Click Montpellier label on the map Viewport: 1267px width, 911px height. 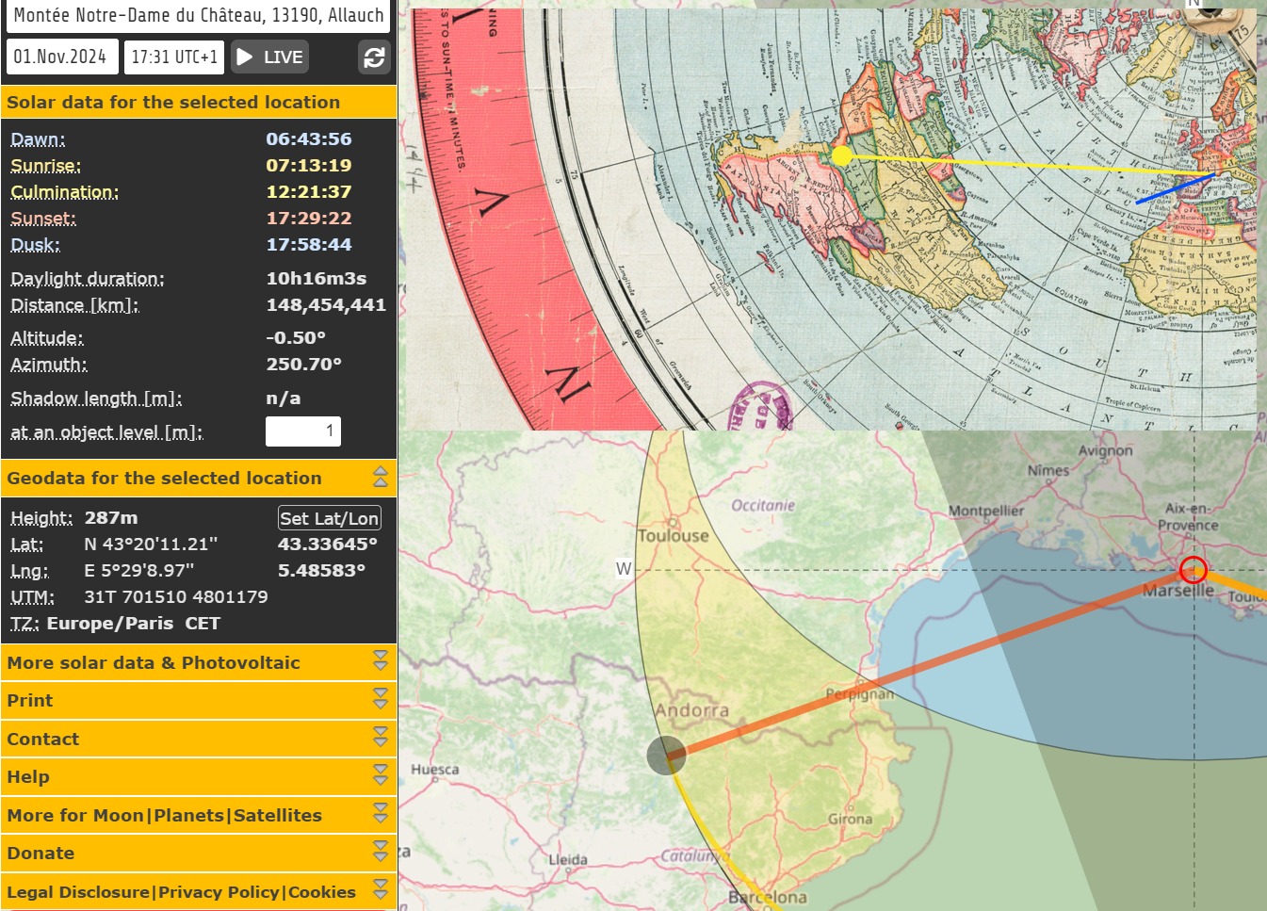click(x=986, y=511)
